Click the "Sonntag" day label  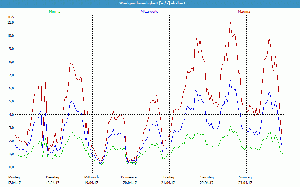(x=245, y=177)
